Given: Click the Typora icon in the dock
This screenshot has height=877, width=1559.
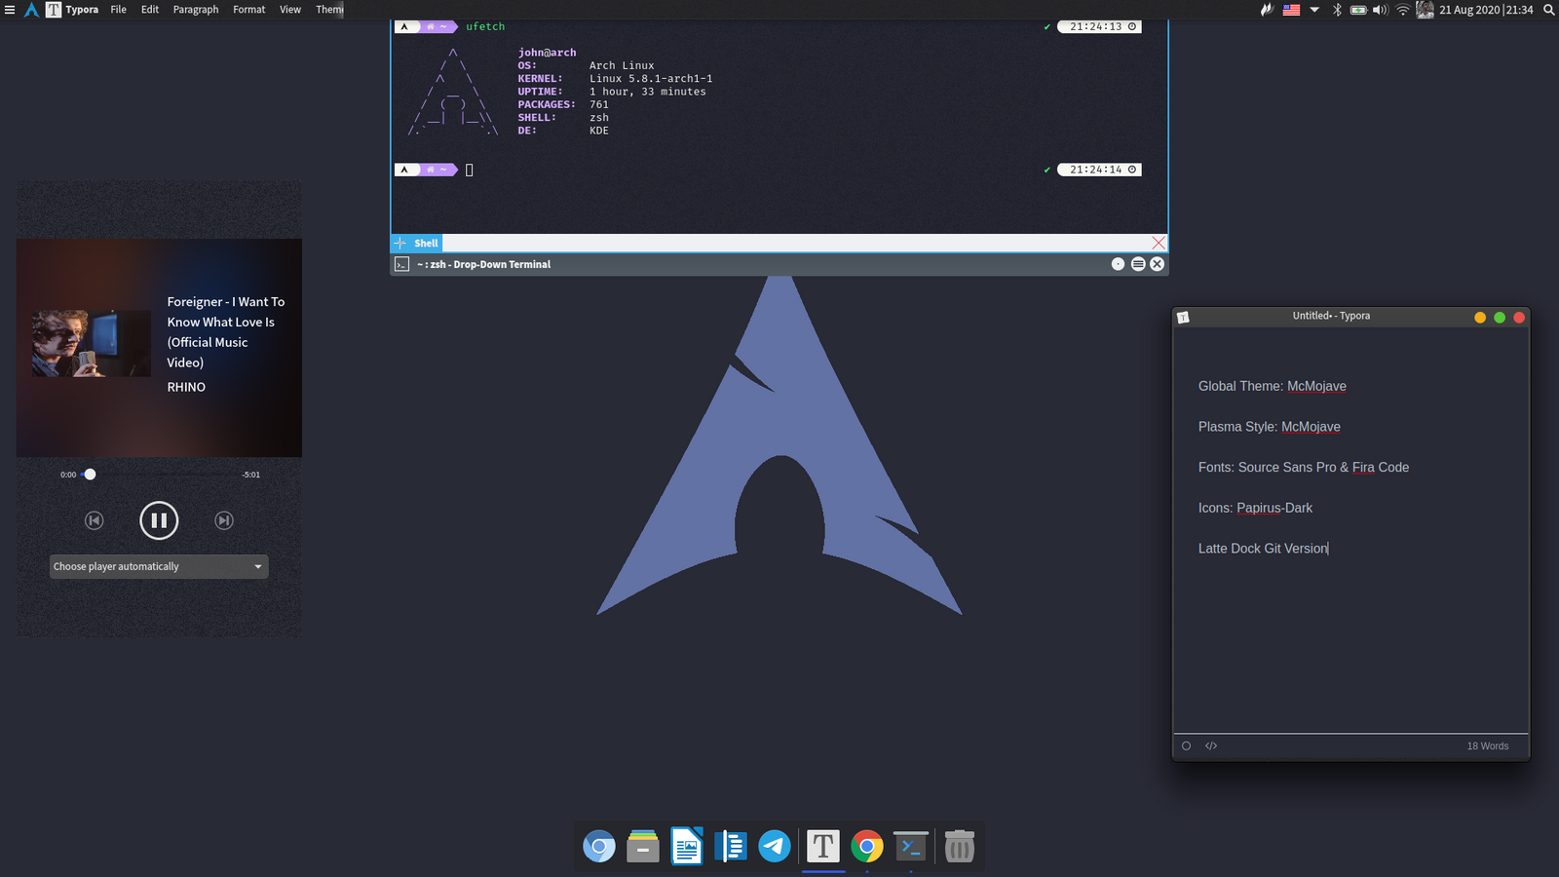Looking at the screenshot, I should [x=823, y=847].
